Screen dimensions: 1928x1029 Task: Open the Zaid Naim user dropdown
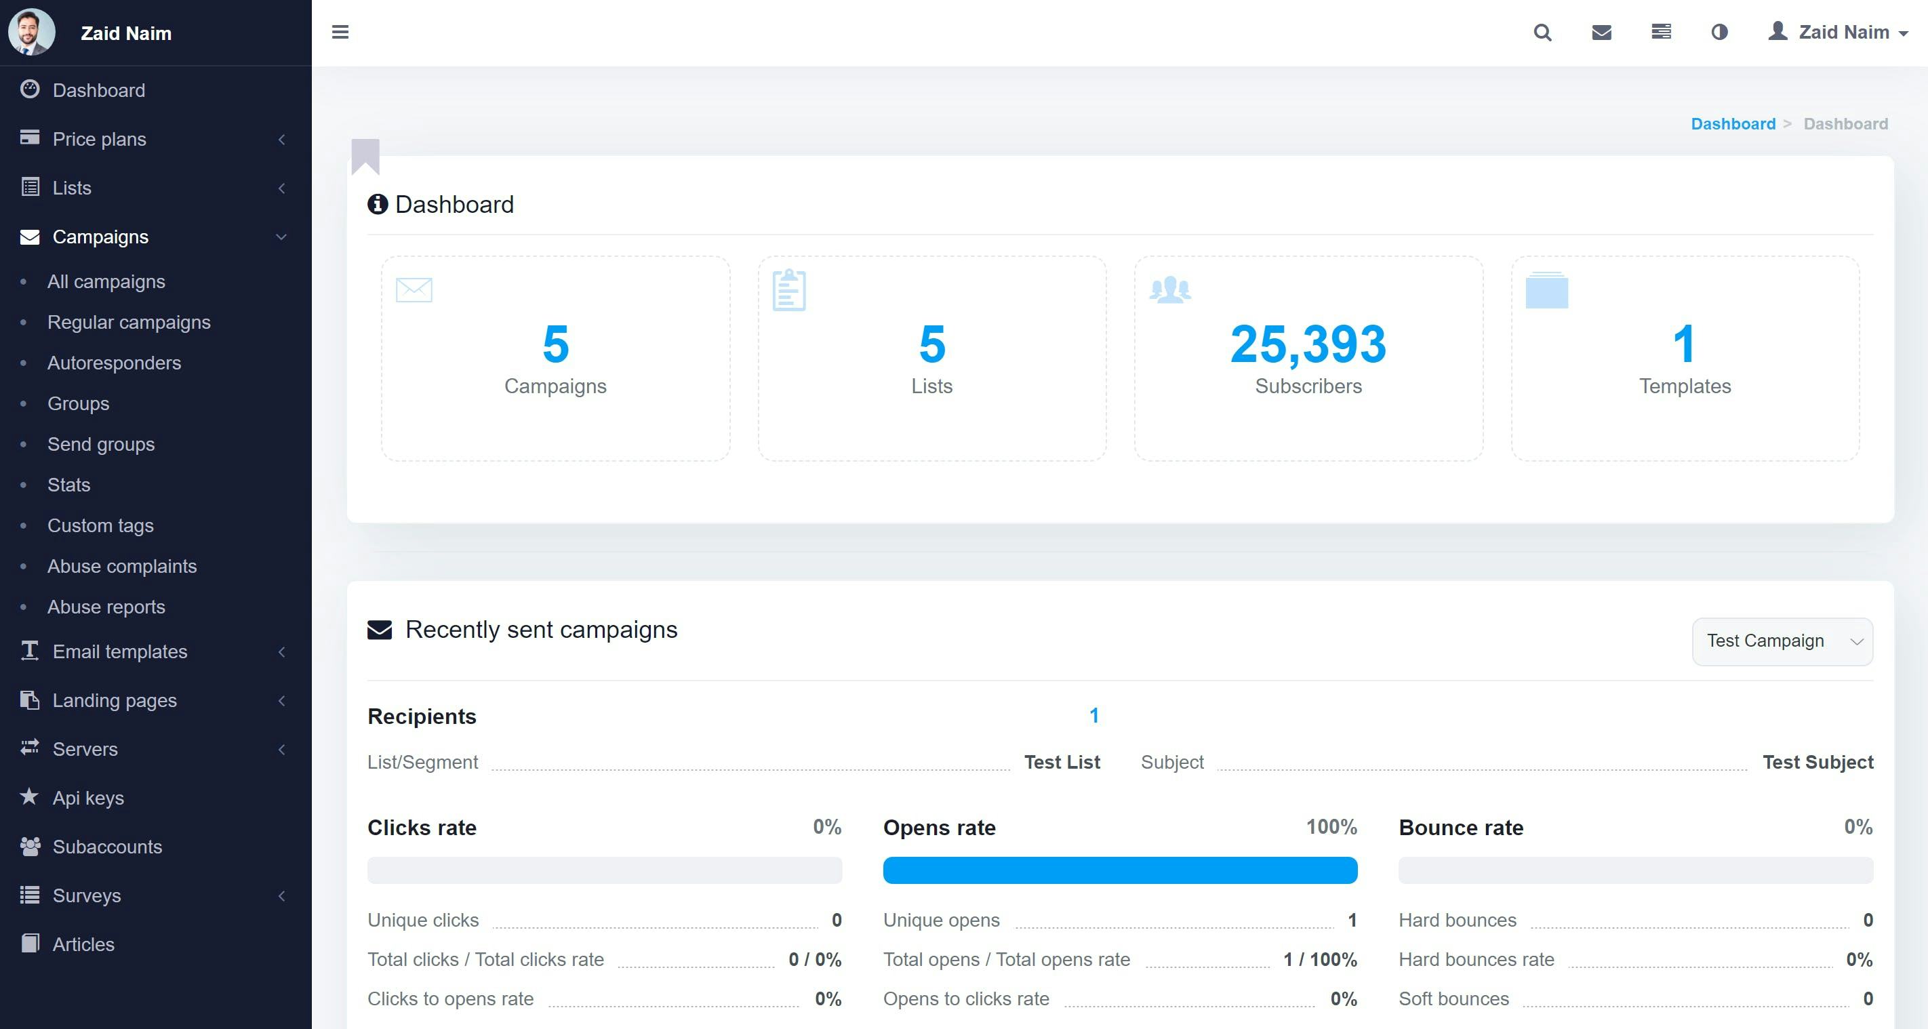[1839, 32]
